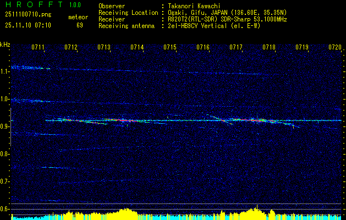Select the file name 2511100710.png
This screenshot has height=220, width=346.
[28, 15]
